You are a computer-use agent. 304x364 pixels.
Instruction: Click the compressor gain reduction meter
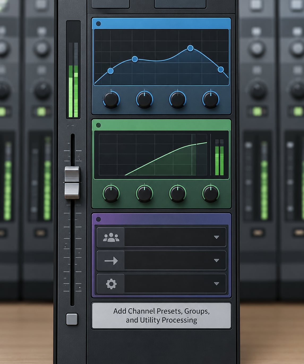219,157
